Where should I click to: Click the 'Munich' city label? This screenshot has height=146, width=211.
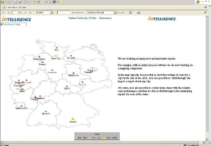click(x=73, y=122)
